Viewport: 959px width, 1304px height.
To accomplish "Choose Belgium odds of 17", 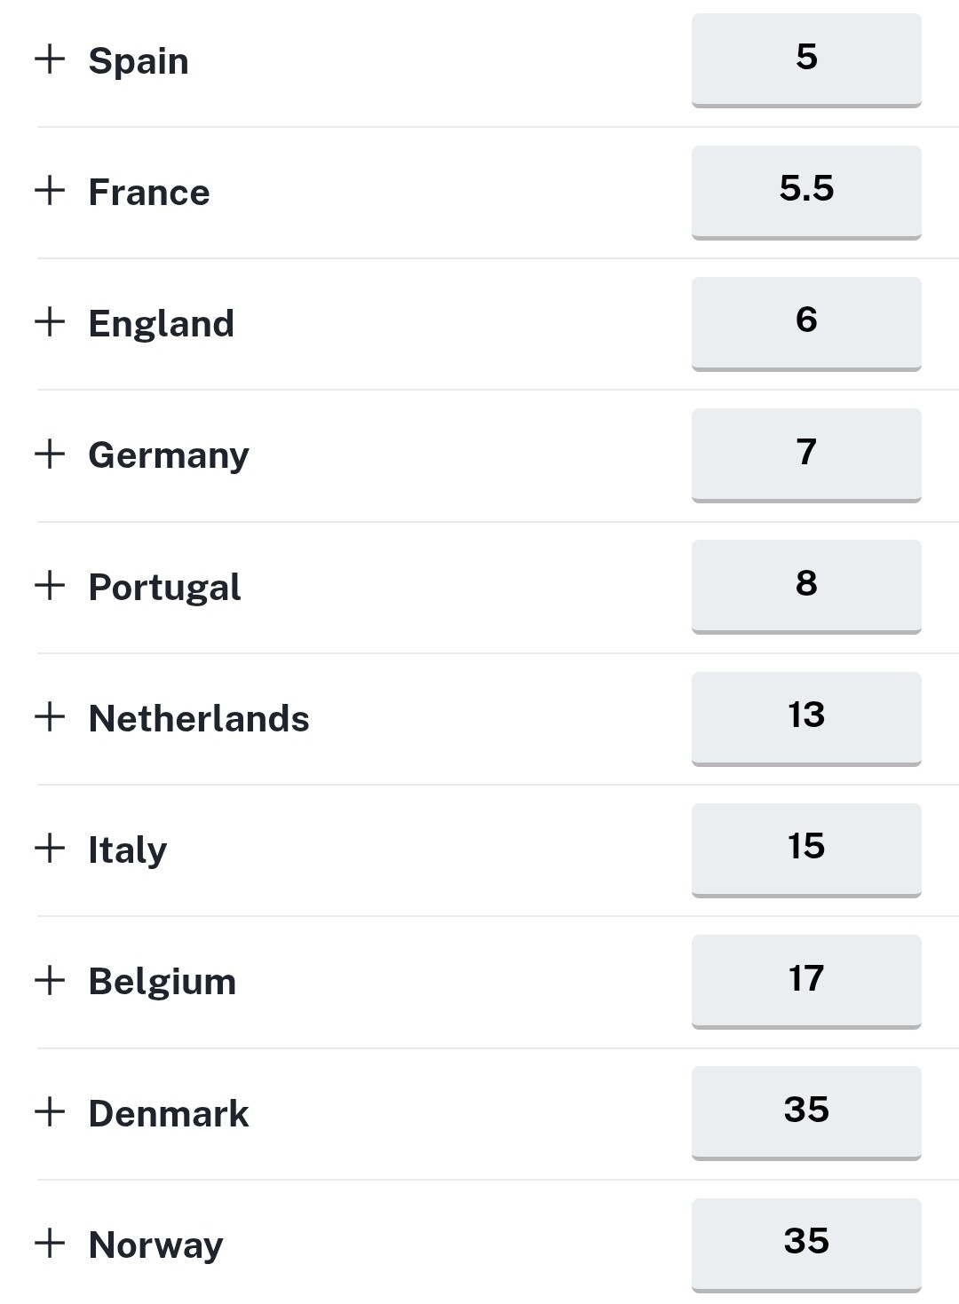I will click(x=806, y=980).
